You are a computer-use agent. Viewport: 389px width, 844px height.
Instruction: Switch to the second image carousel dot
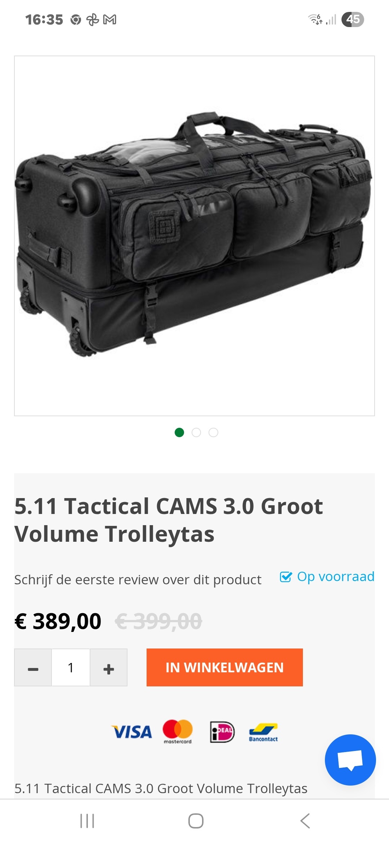(196, 432)
